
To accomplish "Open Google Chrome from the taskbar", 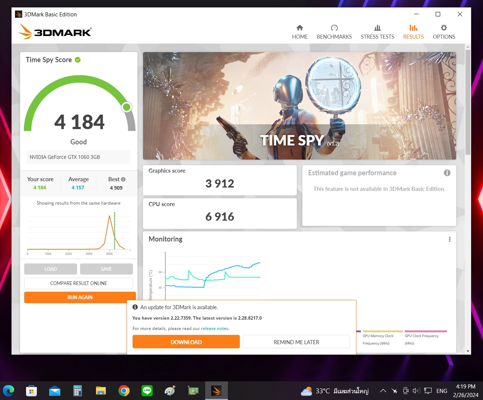I will pyautogui.click(x=124, y=391).
